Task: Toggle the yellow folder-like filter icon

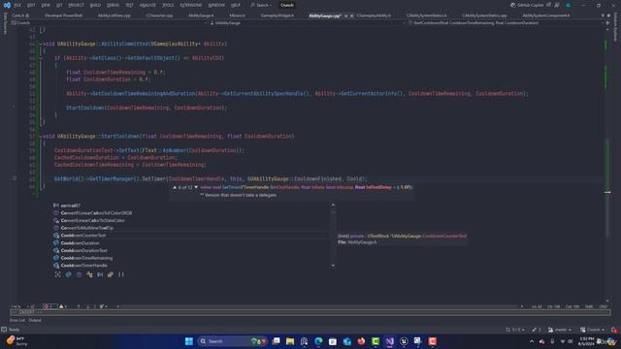Action: coord(111,274)
